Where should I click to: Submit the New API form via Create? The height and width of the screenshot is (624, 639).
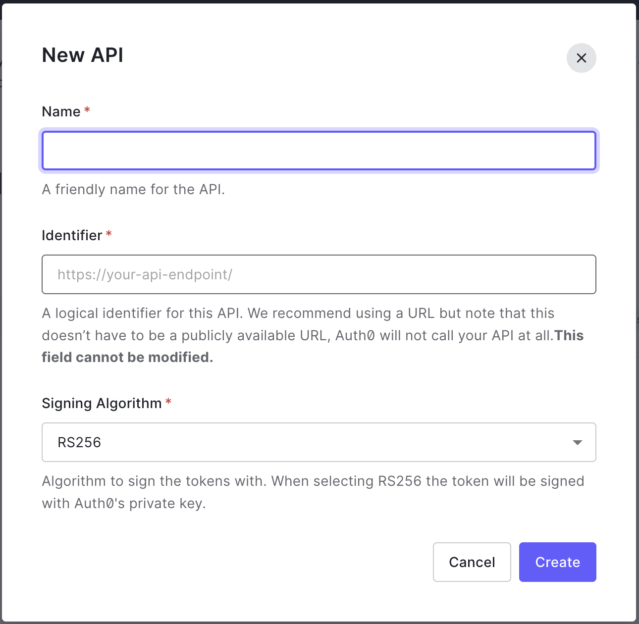pyautogui.click(x=557, y=562)
